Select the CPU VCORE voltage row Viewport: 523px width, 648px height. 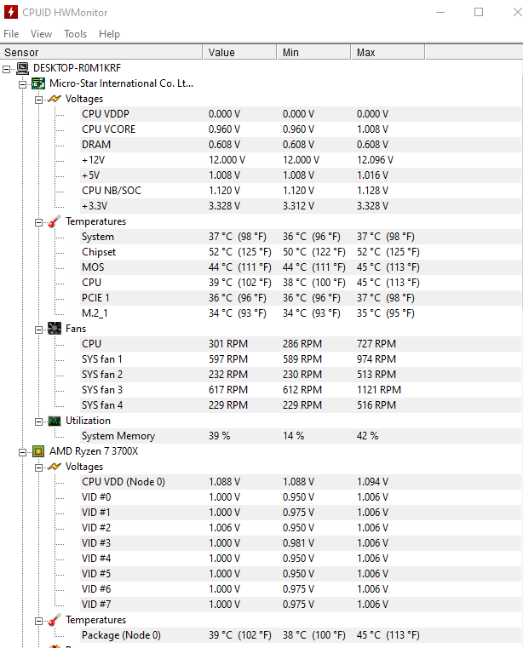[x=108, y=129]
